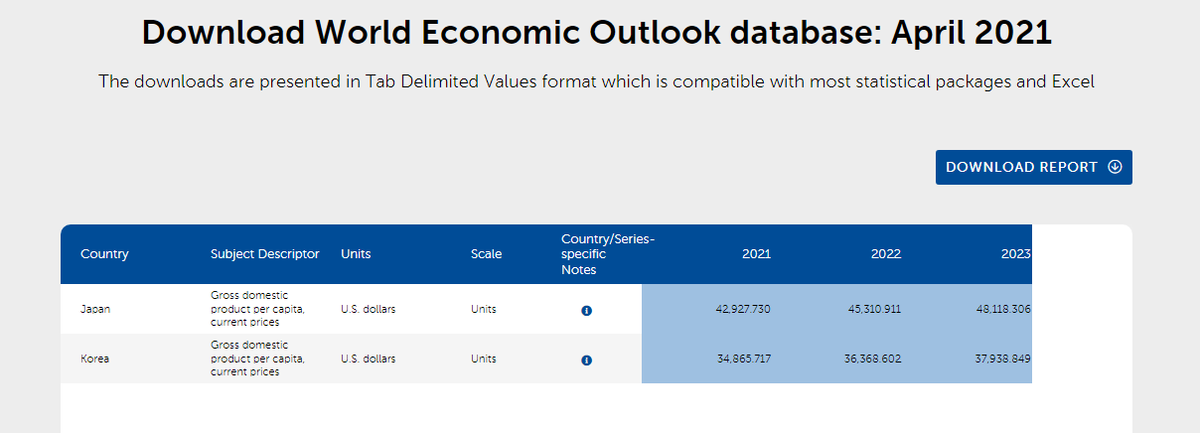
Task: Select the Units column header
Action: [356, 254]
